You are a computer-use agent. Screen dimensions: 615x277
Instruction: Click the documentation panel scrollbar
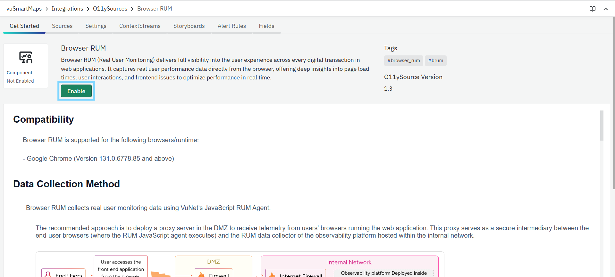tap(602, 126)
